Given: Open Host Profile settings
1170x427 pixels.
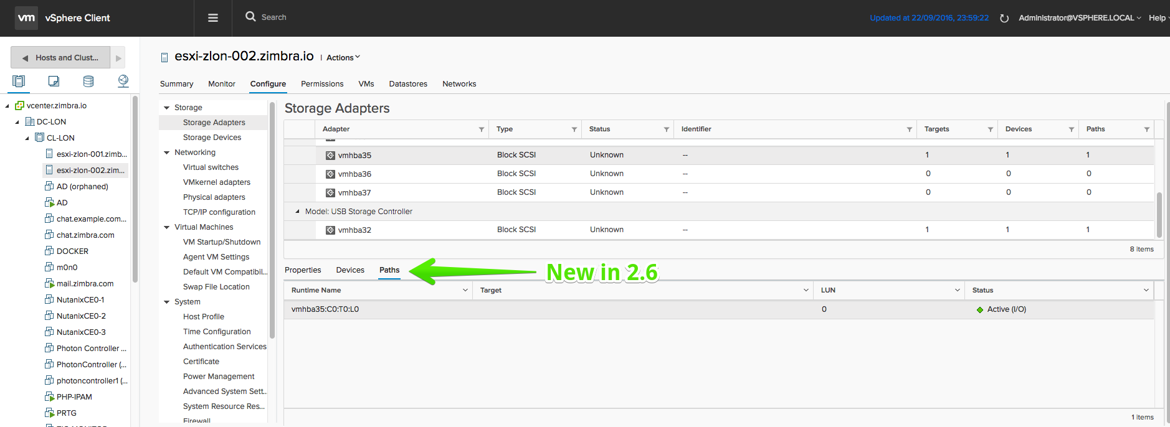Looking at the screenshot, I should pyautogui.click(x=204, y=317).
